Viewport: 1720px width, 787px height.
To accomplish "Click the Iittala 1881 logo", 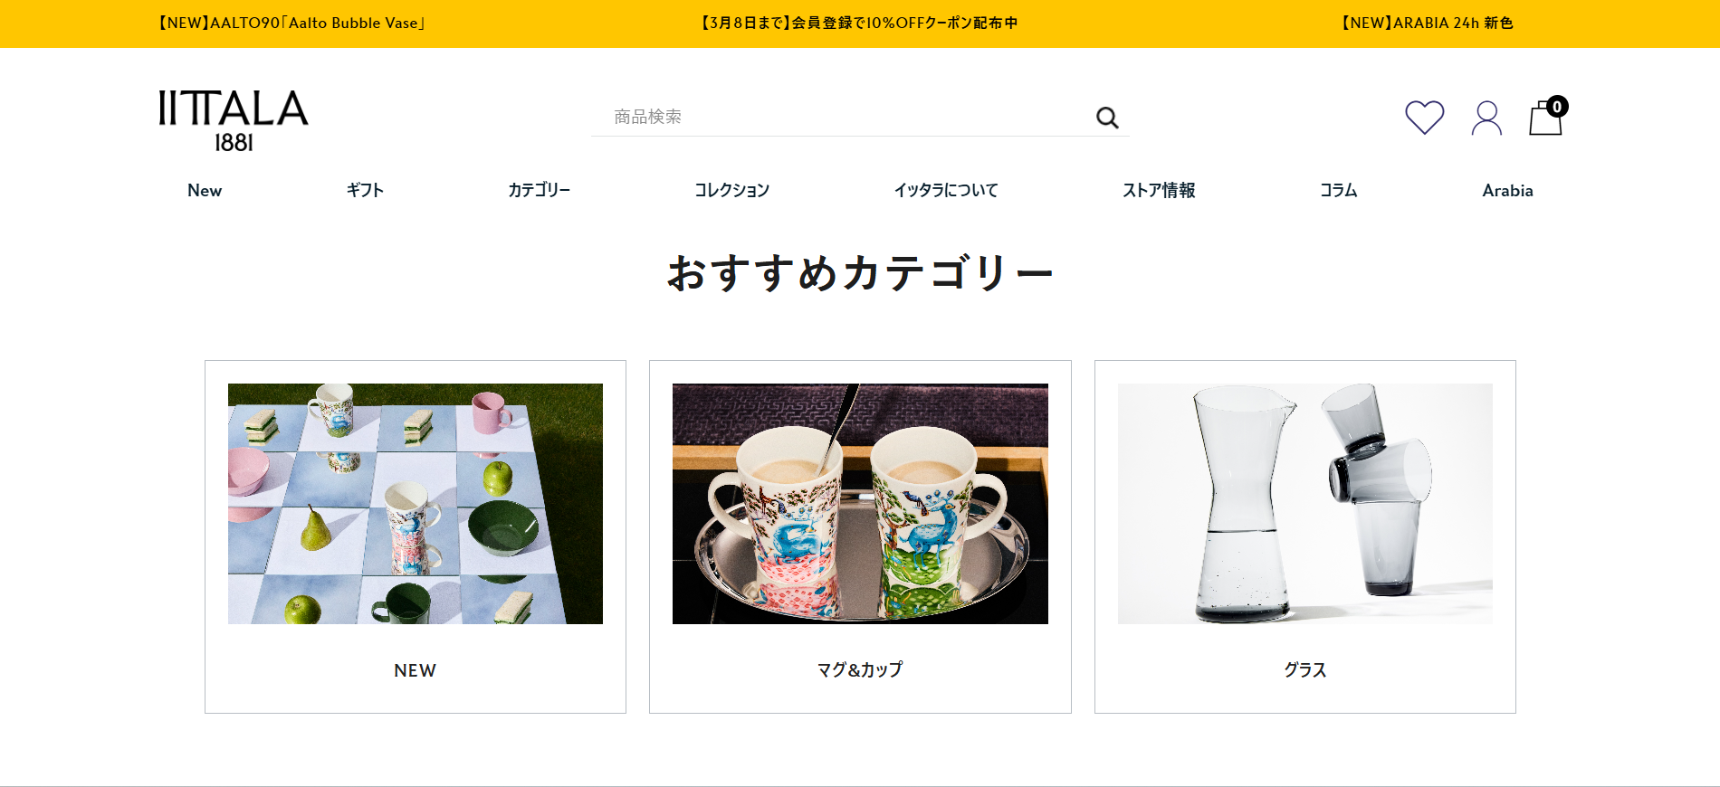I will click(234, 120).
